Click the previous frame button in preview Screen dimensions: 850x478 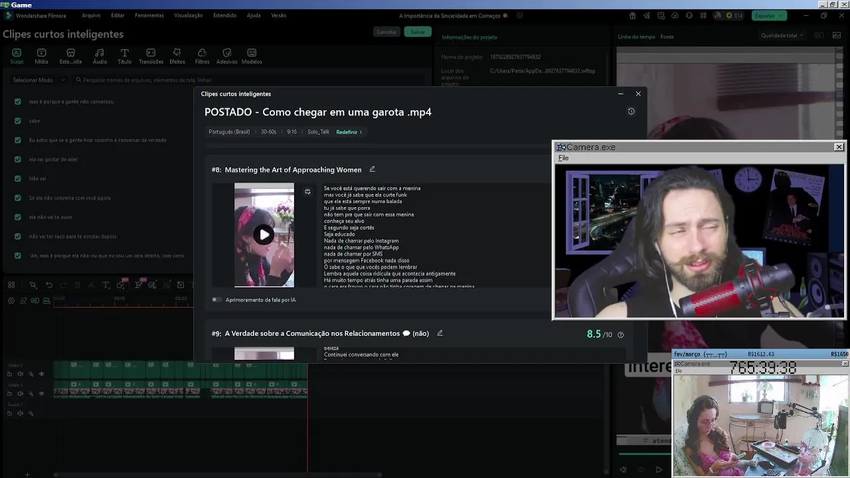coord(623,469)
